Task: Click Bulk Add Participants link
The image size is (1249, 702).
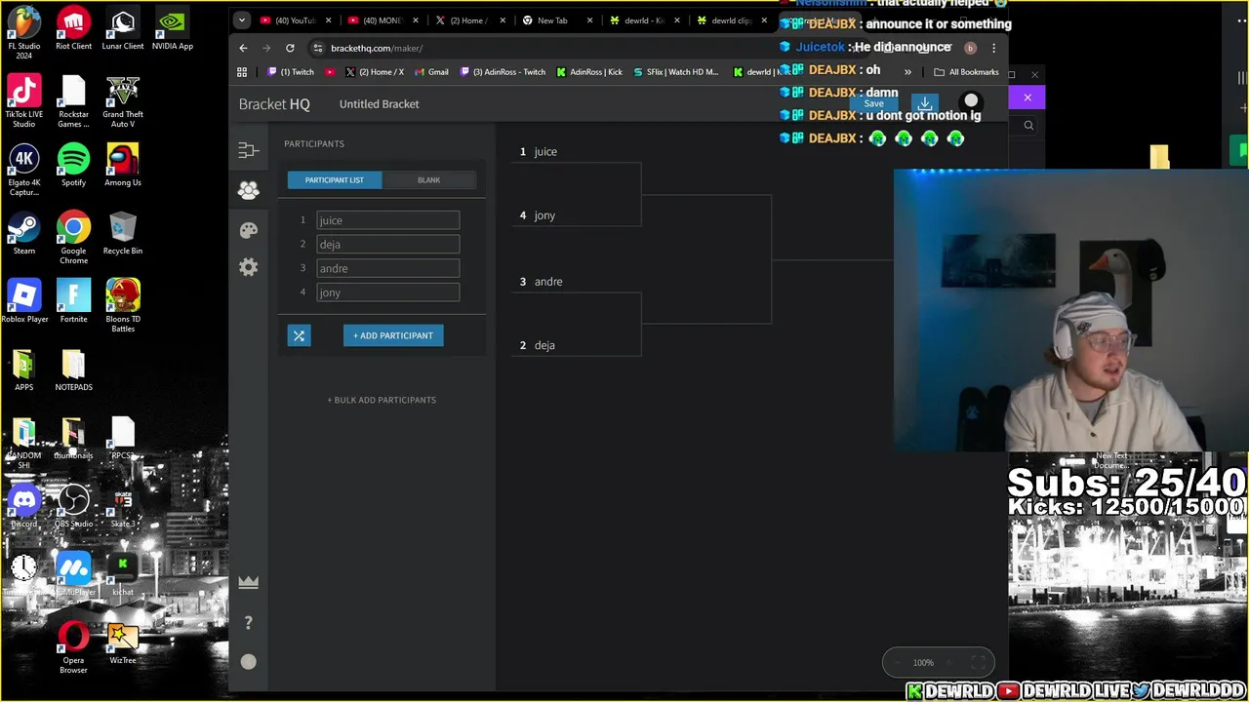Action: pos(382,400)
